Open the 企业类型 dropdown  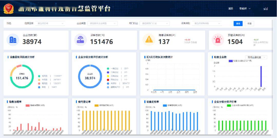click(x=102, y=23)
